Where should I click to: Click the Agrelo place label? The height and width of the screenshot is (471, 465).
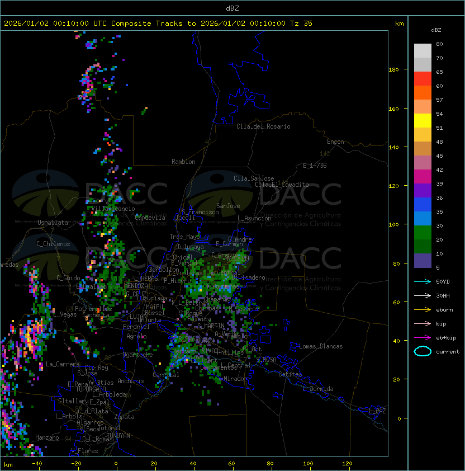click(136, 336)
